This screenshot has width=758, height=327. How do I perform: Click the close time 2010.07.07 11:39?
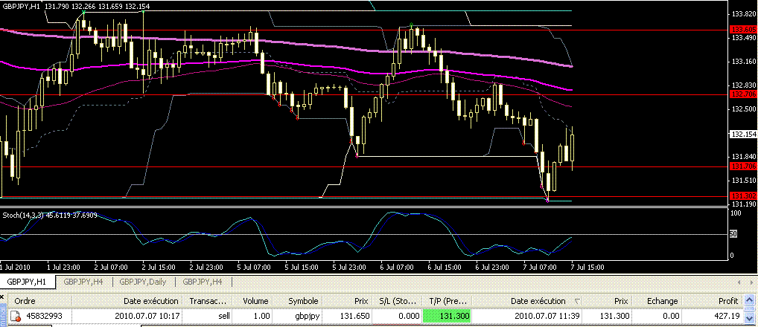547,317
